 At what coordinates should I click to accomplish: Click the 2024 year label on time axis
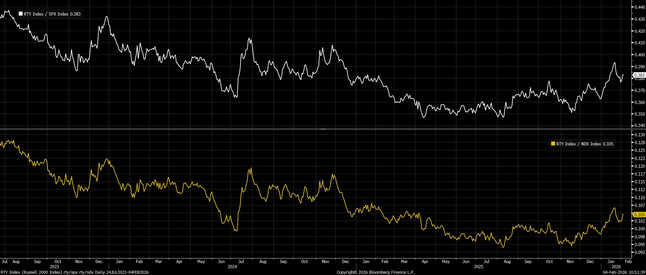pyautogui.click(x=232, y=267)
